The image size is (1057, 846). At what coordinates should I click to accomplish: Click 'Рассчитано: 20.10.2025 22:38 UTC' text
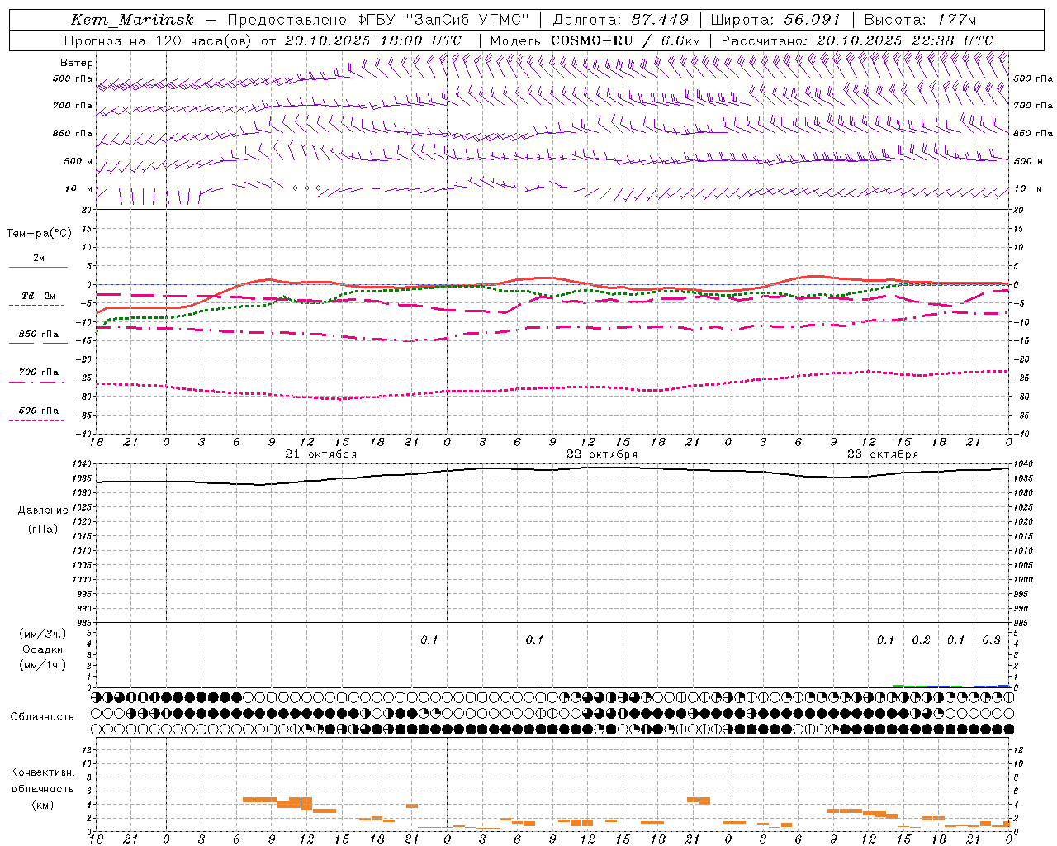857,40
